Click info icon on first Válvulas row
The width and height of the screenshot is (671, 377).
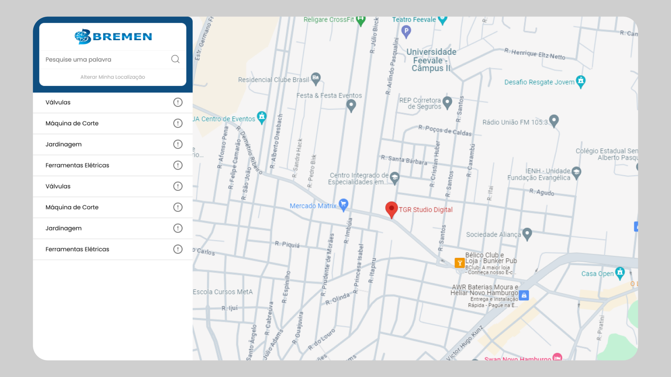(x=178, y=102)
